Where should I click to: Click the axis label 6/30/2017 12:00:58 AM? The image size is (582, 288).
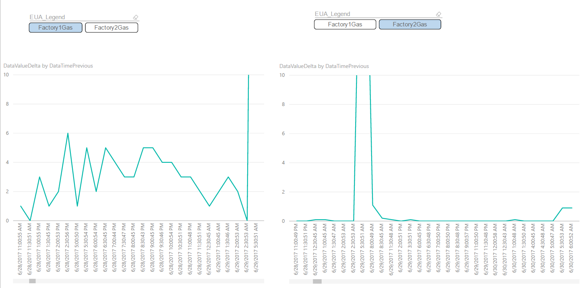(496, 249)
